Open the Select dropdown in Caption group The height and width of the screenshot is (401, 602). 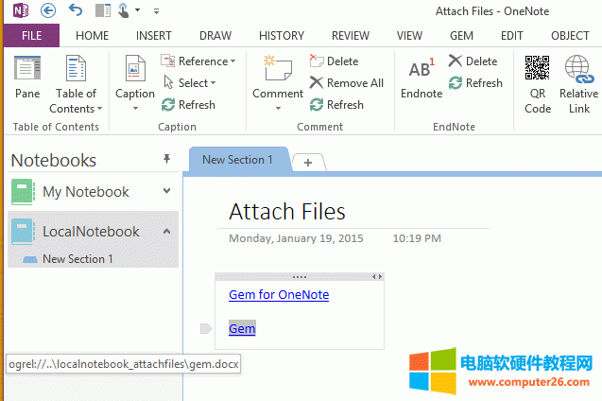[190, 82]
